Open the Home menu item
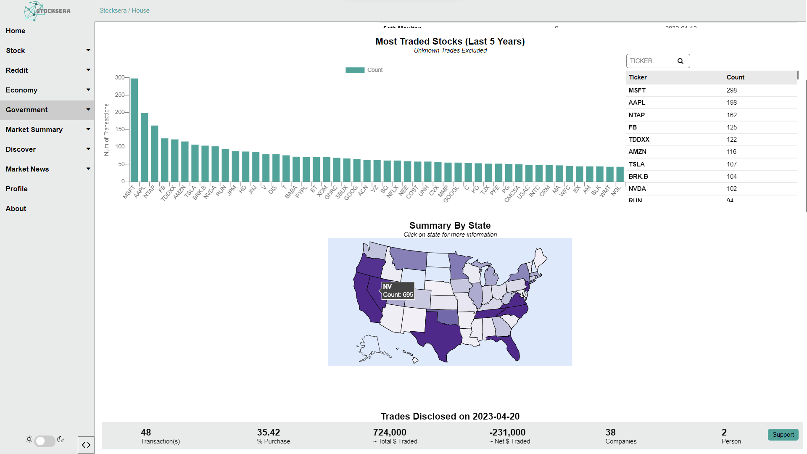 (x=16, y=31)
